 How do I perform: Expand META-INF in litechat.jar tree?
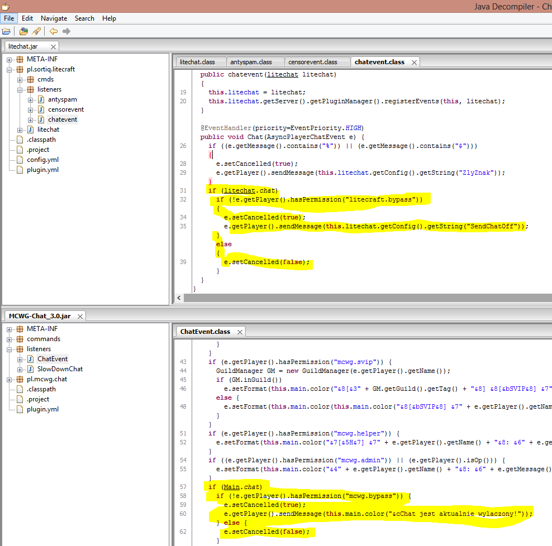tap(9, 60)
